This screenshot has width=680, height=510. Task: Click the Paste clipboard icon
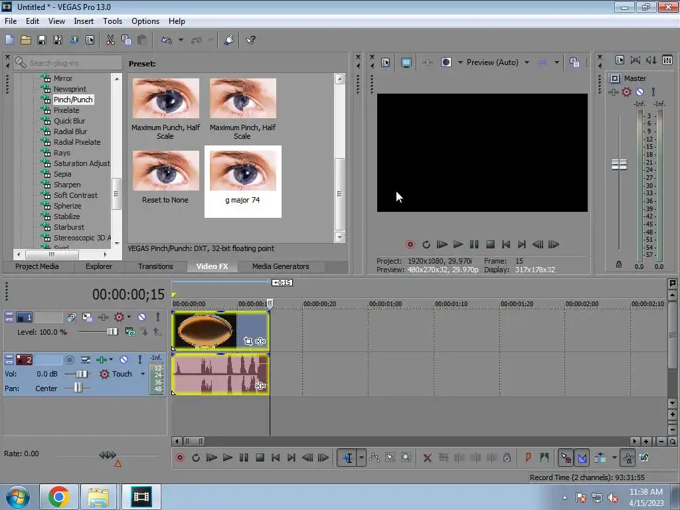(x=142, y=40)
